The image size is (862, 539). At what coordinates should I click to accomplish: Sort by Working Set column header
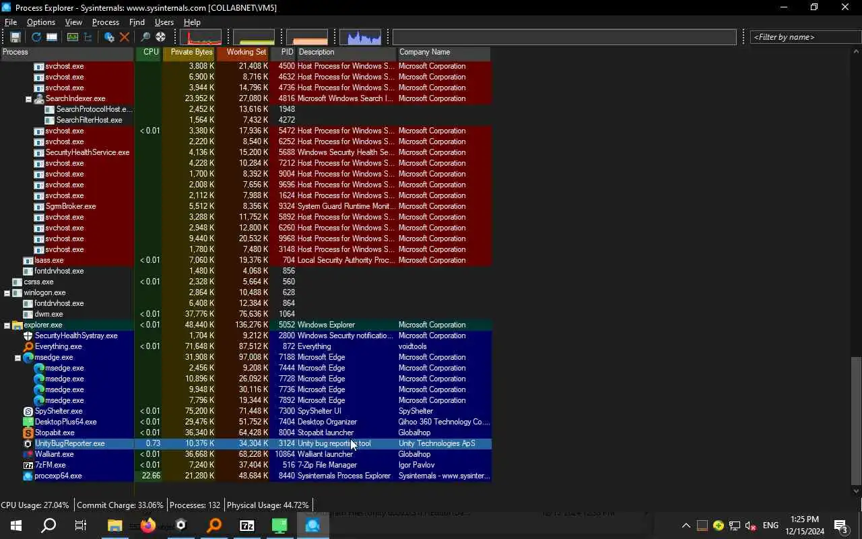click(242, 53)
